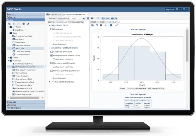Click the send results upload icon
196x137 pixels.
106,25
